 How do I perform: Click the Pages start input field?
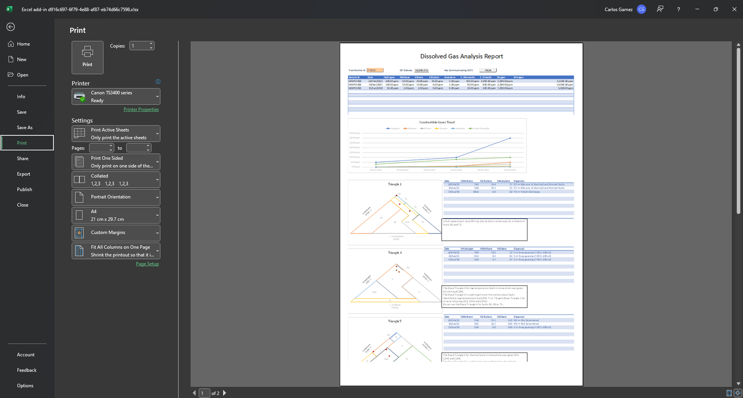[x=99, y=148]
